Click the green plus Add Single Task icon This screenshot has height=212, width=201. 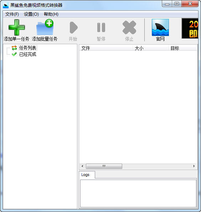pyautogui.click(x=17, y=27)
